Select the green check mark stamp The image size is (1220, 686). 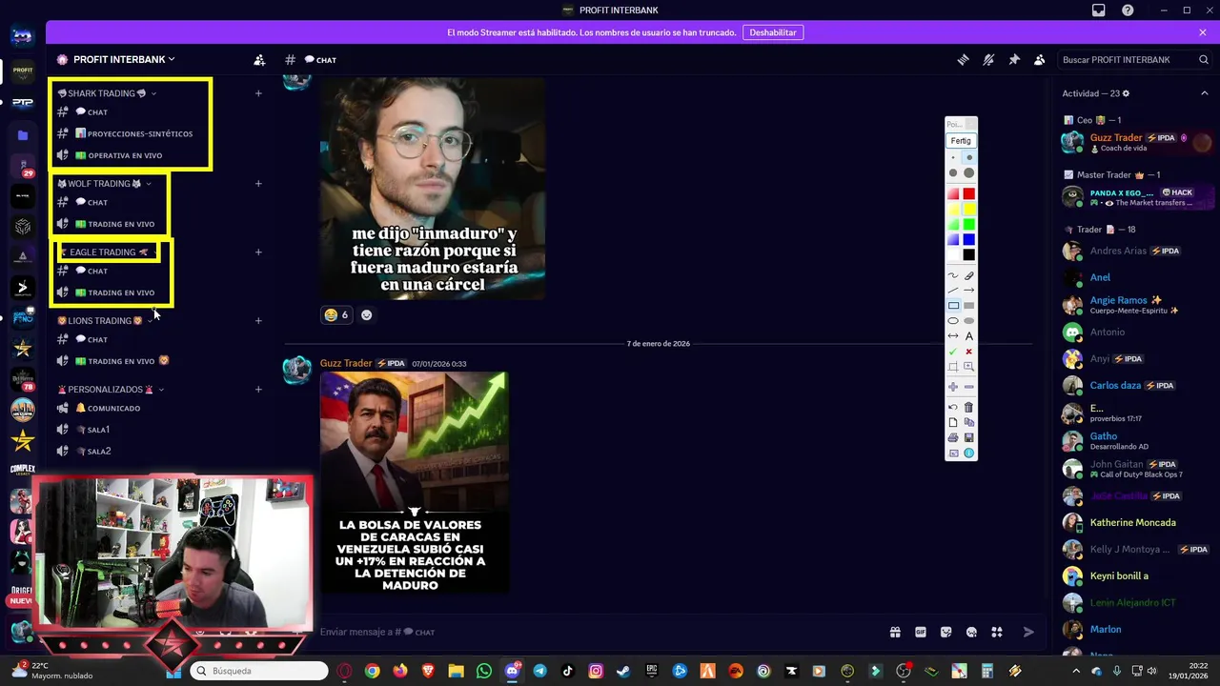coord(953,352)
